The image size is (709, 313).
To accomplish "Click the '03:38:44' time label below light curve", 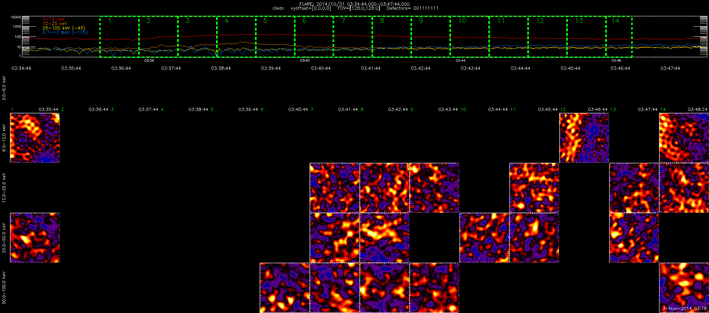I will (221, 68).
